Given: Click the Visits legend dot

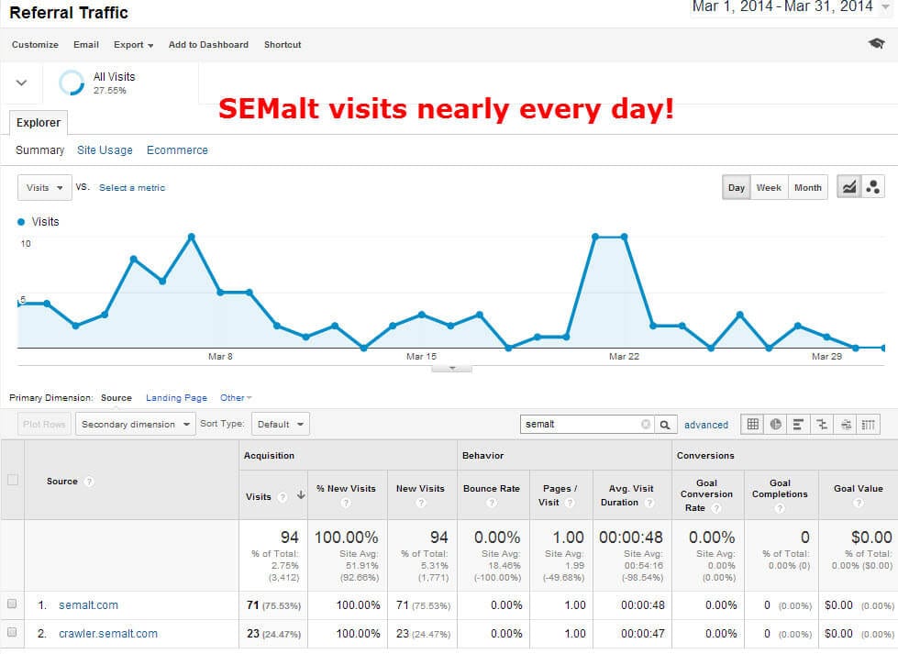Looking at the screenshot, I should click(21, 222).
